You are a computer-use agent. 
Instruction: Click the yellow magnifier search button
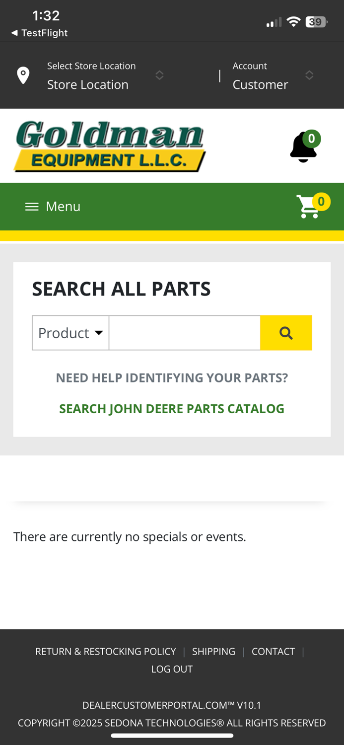pos(286,333)
